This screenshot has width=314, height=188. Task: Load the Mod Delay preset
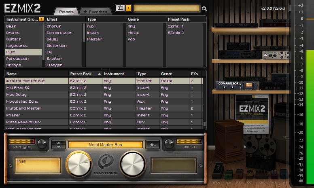click(x=103, y=95)
